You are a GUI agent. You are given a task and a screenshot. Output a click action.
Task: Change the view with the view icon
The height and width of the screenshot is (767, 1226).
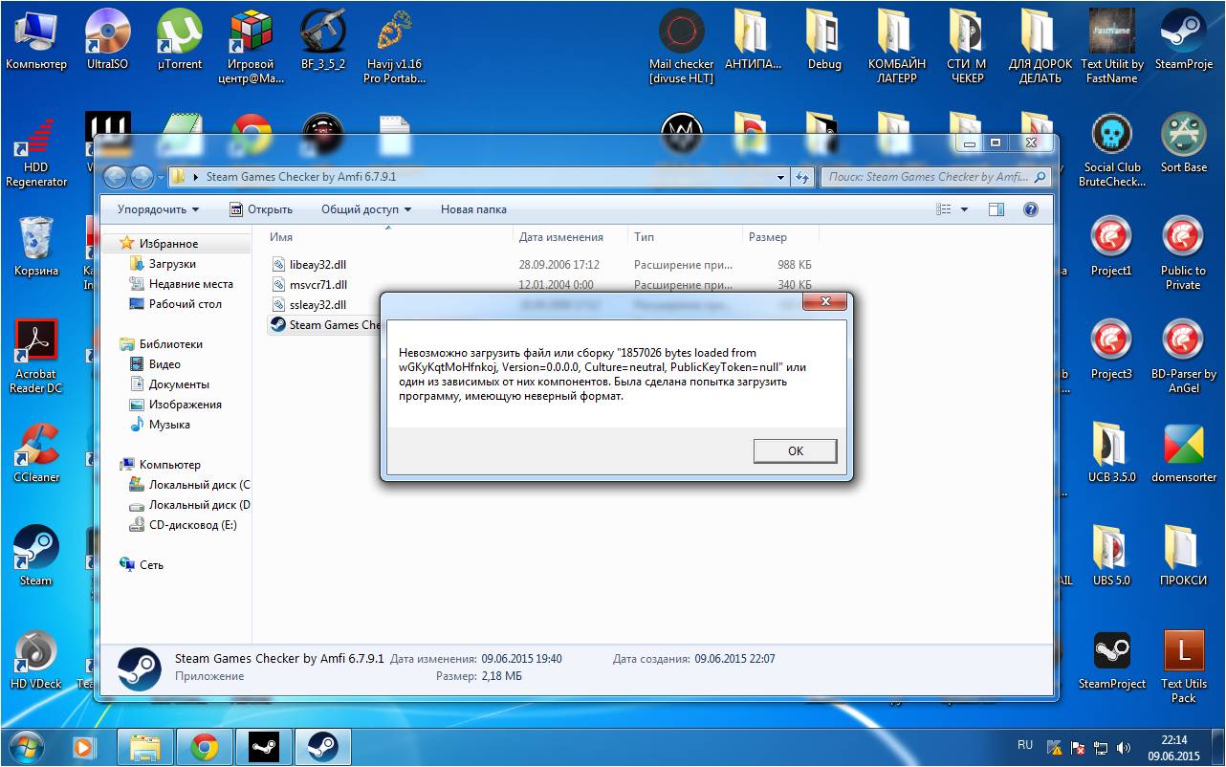944,209
